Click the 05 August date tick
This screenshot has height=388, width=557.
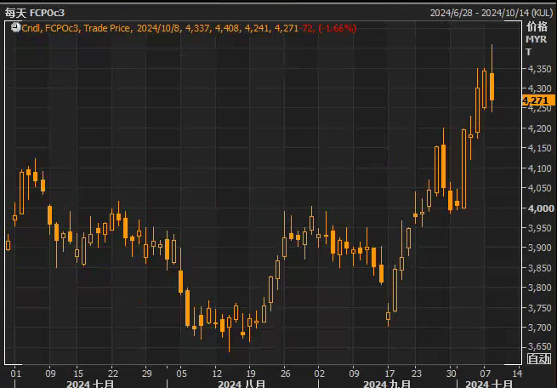(181, 374)
